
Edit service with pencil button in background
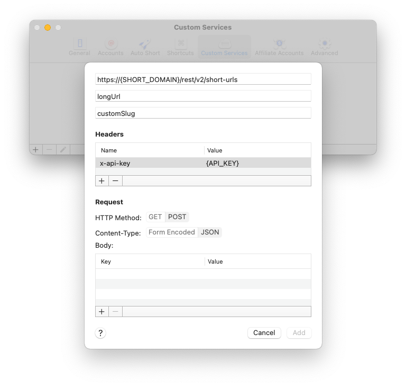(x=63, y=150)
